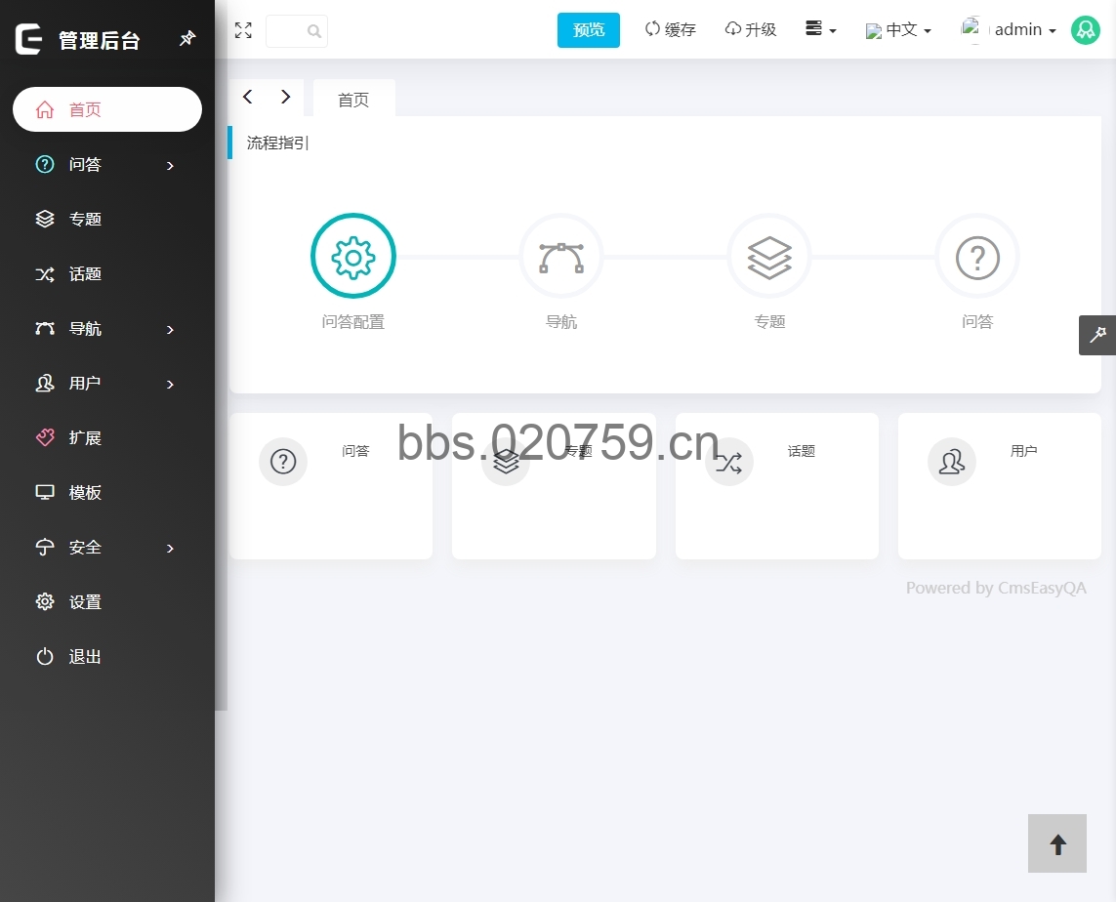The width and height of the screenshot is (1116, 902).
Task: Click the 问答配置 gear icon
Action: [352, 256]
